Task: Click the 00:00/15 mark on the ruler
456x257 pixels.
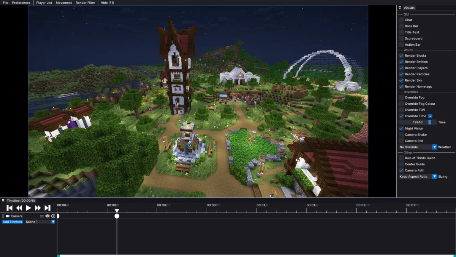Action: click(214, 205)
